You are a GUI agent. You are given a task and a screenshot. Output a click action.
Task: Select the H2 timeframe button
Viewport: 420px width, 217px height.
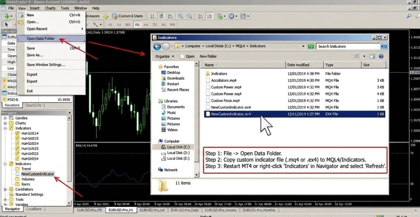[119, 25]
